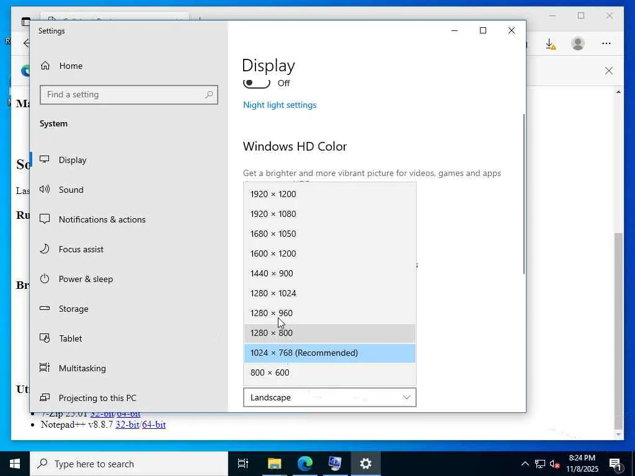Viewport: 635px width, 476px height.
Task: Expand the Landscape orientation dropdown
Action: [x=330, y=397]
